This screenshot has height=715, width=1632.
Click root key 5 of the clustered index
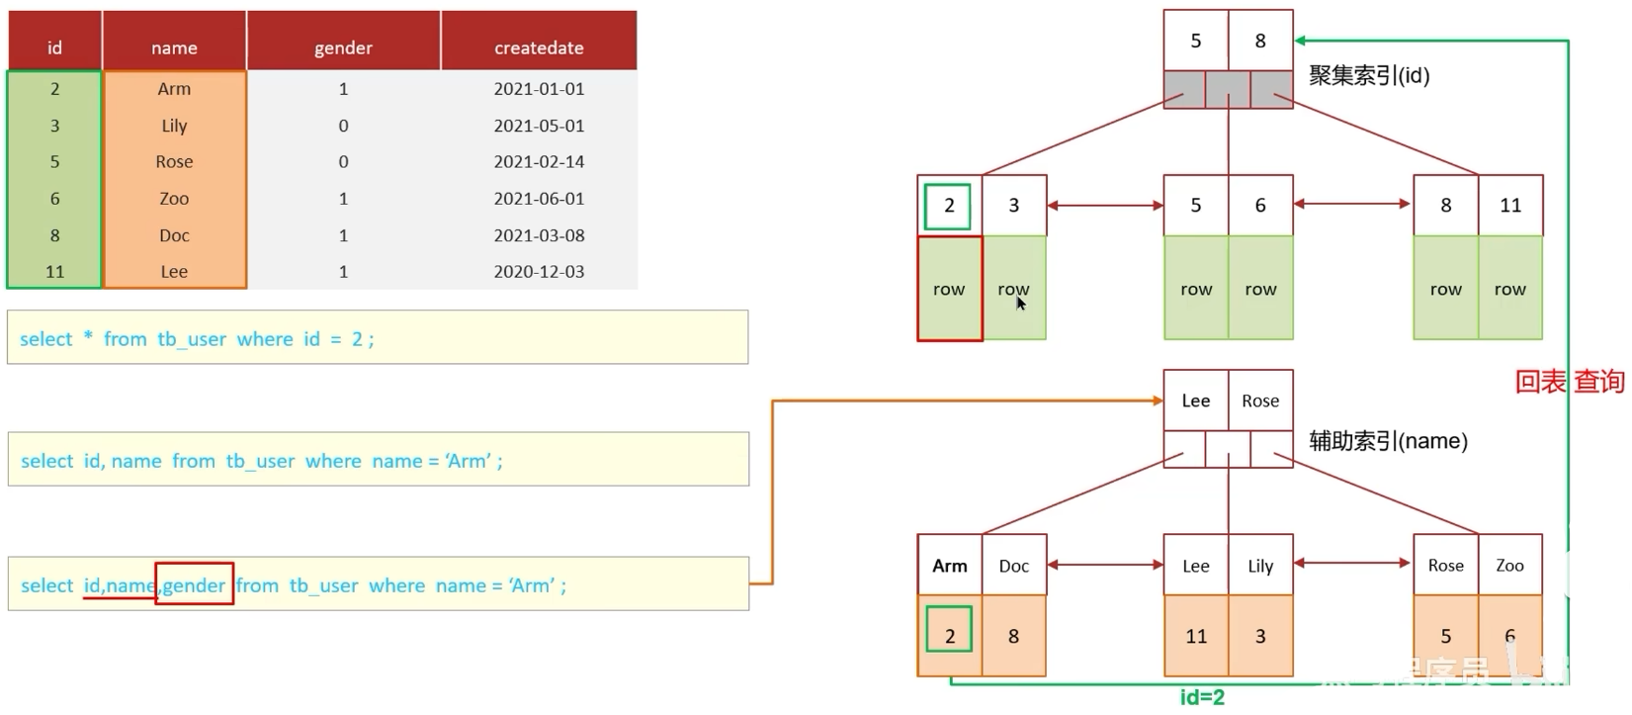click(1196, 41)
